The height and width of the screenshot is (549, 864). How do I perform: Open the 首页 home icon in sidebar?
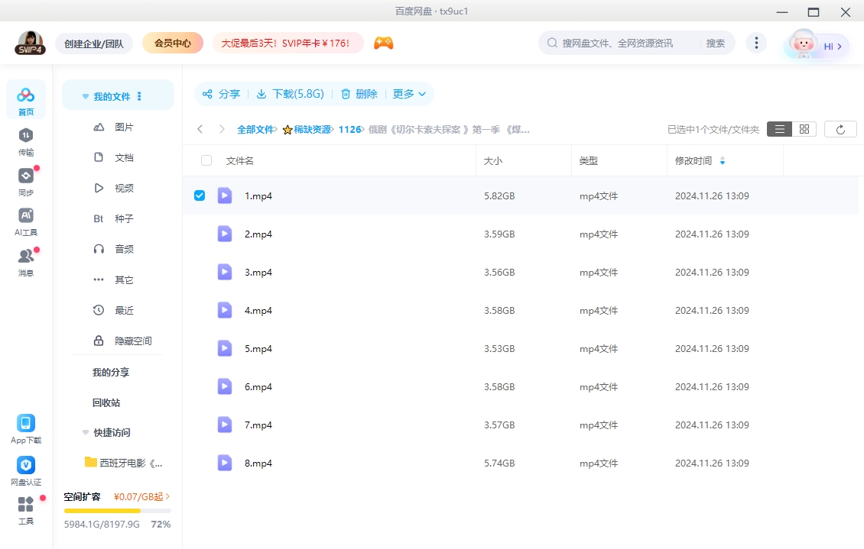[x=26, y=100]
